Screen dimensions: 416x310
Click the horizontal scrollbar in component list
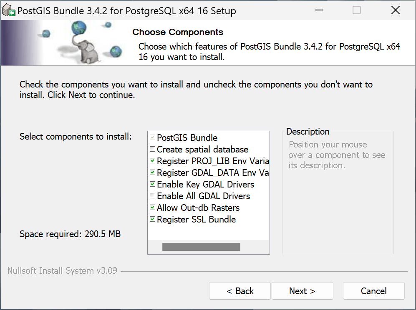click(201, 247)
